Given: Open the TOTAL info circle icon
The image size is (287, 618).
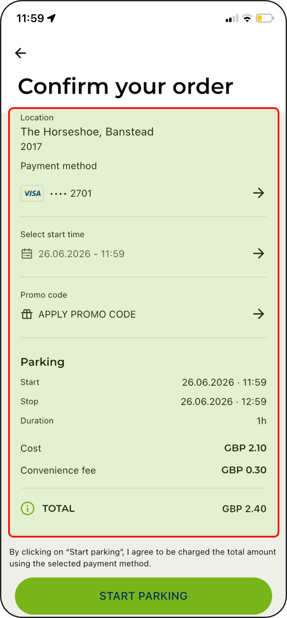Looking at the screenshot, I should tap(27, 509).
